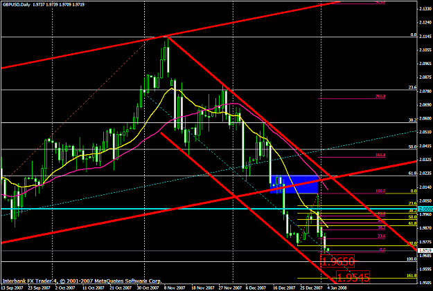Click the 1.9505 price axis label
Viewport: 433px width, 291px height.
click(425, 283)
